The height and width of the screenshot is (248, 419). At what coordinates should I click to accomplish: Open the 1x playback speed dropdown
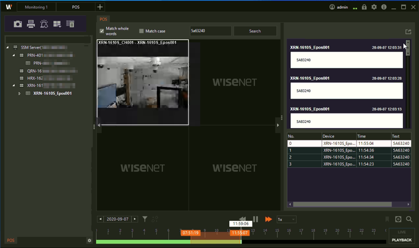click(x=286, y=220)
